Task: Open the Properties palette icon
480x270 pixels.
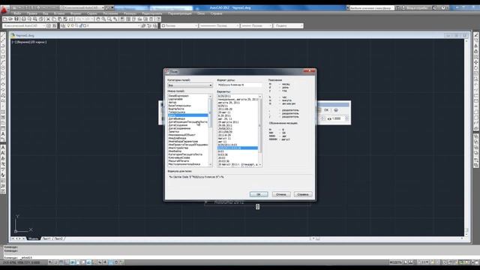Action: (x=122, y=19)
